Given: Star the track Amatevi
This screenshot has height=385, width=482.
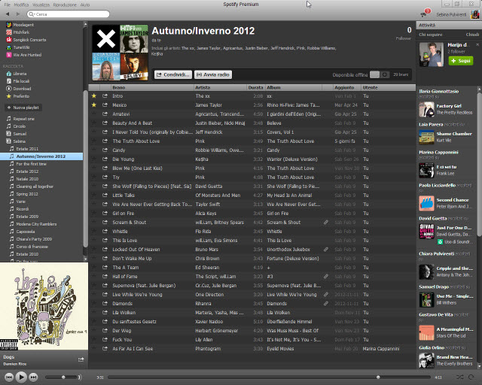Looking at the screenshot, I should [94, 114].
